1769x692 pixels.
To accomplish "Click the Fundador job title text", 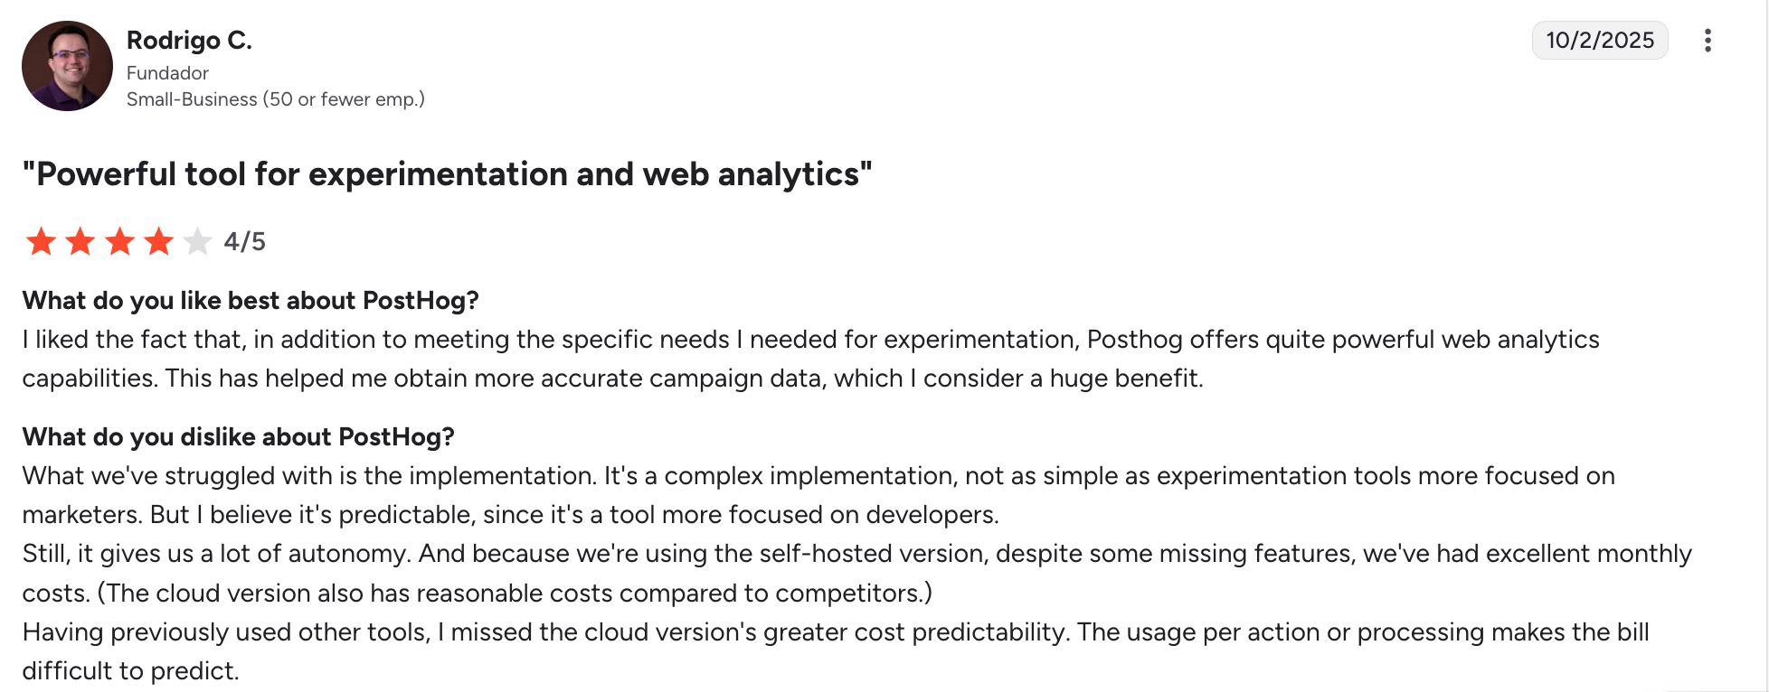I will pyautogui.click(x=167, y=73).
